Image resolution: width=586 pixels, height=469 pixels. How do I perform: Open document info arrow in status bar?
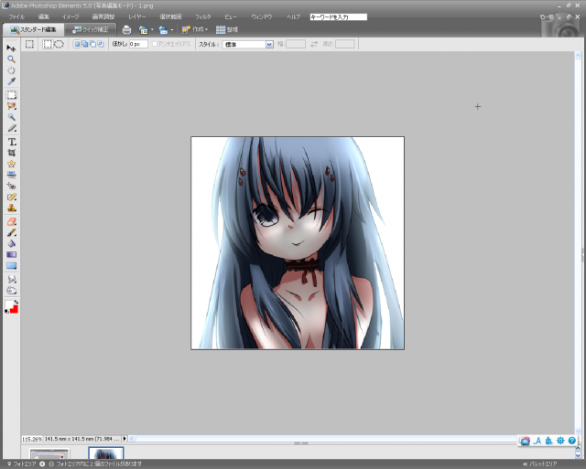click(125, 439)
